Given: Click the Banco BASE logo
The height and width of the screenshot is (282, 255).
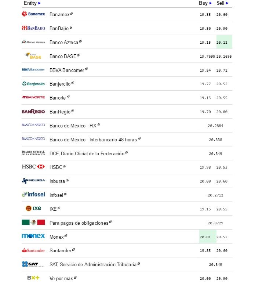Looking at the screenshot, I should click(x=33, y=56).
